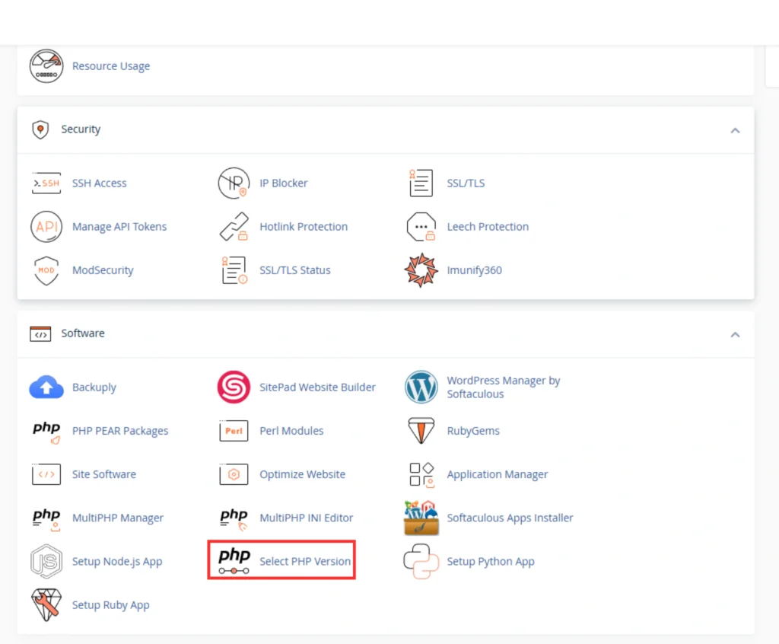Click the Leech Protection icon
779x644 pixels.
(x=421, y=227)
